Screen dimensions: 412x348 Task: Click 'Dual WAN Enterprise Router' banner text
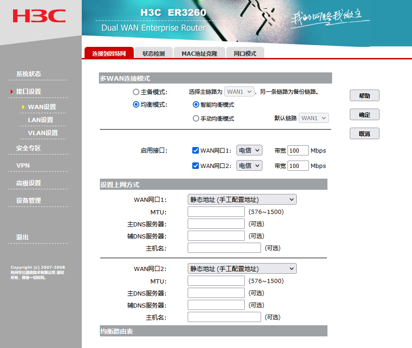[x=154, y=28]
